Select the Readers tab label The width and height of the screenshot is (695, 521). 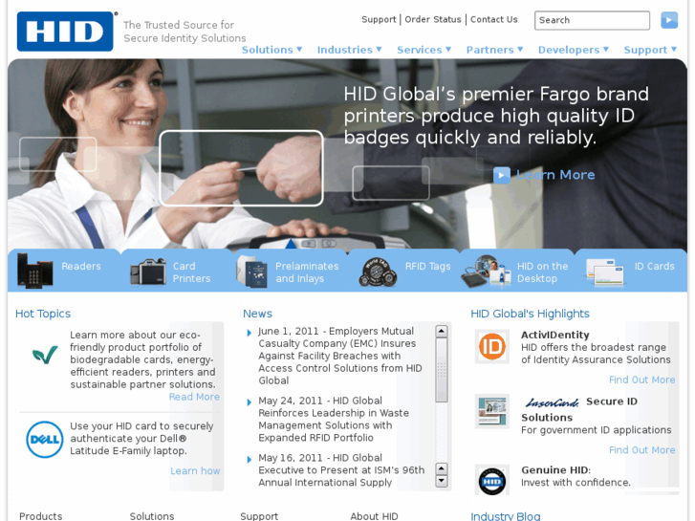[x=81, y=266]
